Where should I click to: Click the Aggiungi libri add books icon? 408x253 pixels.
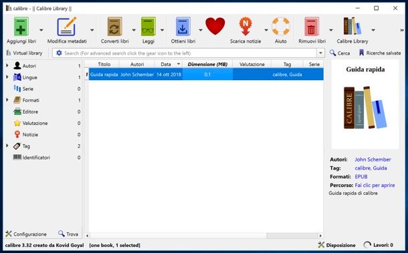21,27
